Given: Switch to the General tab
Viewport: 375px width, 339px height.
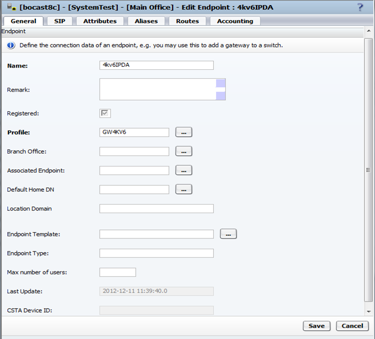Looking at the screenshot, I should [23, 21].
